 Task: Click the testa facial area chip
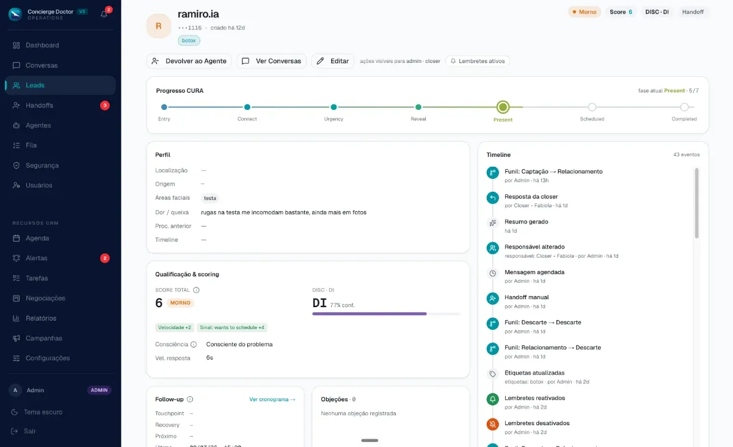click(x=210, y=198)
